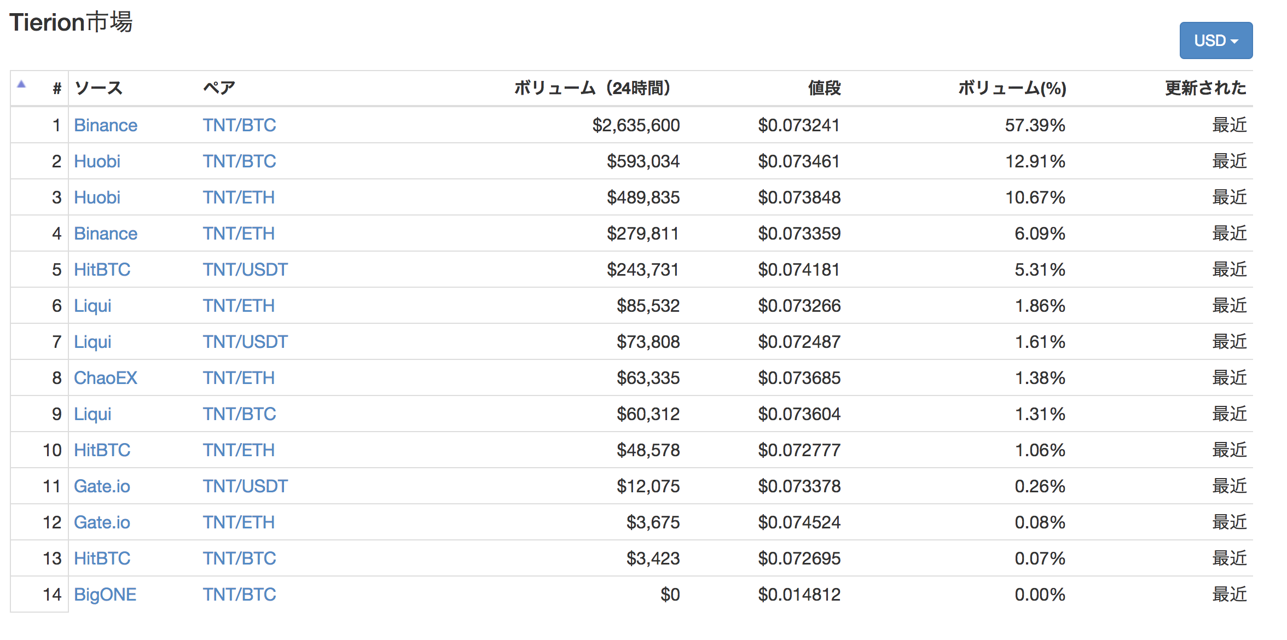Image resolution: width=1287 pixels, height=640 pixels.
Task: Open the ChaoEX exchange link
Action: [x=105, y=378]
